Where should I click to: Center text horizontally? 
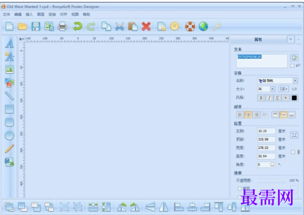point(248,115)
